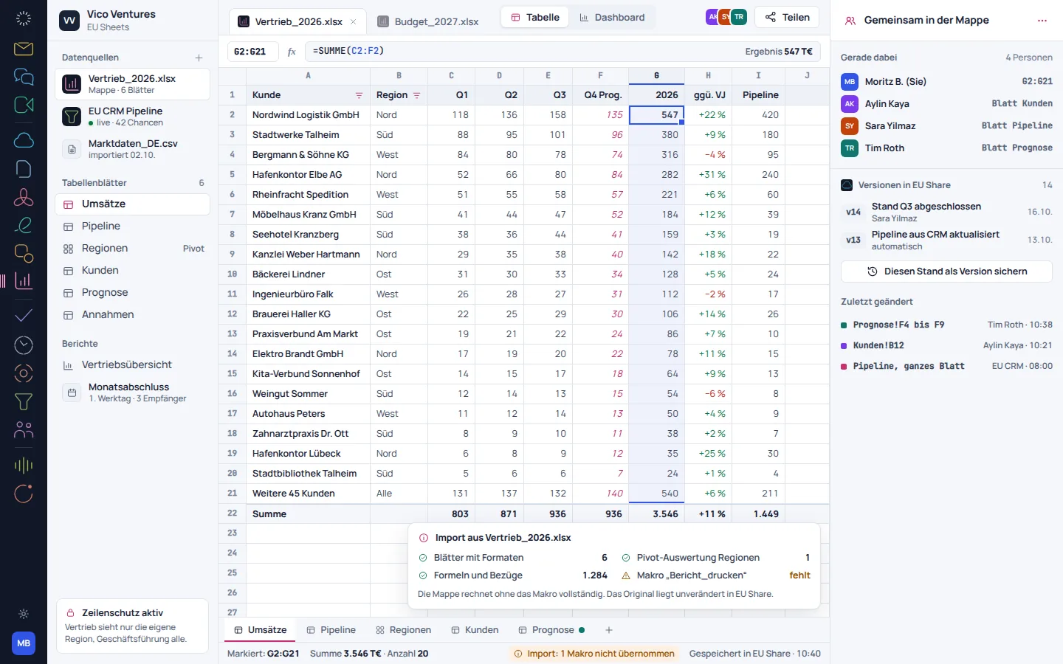Open the Budget_2027.xlsx tab
The height and width of the screenshot is (664, 1063).
pos(428,21)
